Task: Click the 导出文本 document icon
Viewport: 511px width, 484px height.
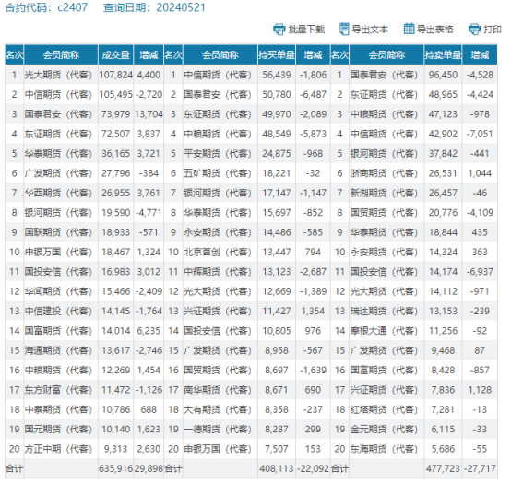Action: pyautogui.click(x=344, y=29)
